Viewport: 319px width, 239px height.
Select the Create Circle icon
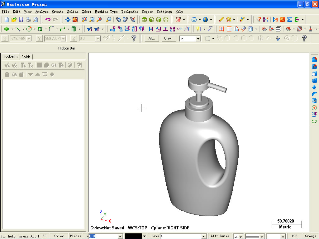(x=29, y=29)
